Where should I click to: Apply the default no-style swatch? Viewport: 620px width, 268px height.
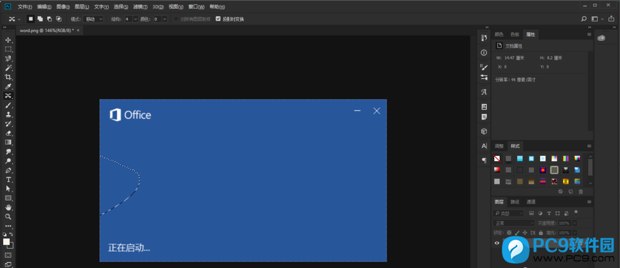pyautogui.click(x=497, y=158)
